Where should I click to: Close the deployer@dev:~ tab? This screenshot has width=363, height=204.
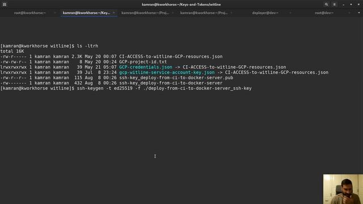point(290,13)
